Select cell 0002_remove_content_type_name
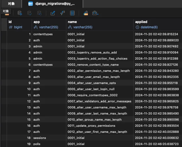The image size is (182, 147). 93,65
